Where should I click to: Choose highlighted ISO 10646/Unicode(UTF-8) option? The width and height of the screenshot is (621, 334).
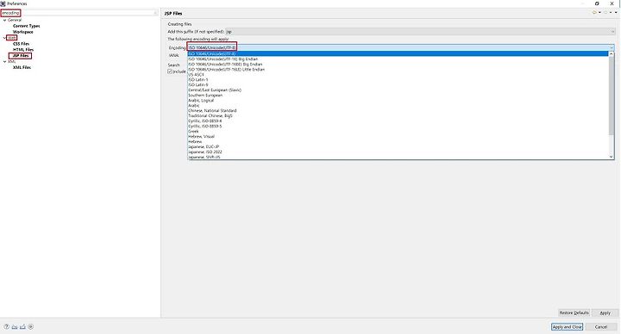click(398, 53)
